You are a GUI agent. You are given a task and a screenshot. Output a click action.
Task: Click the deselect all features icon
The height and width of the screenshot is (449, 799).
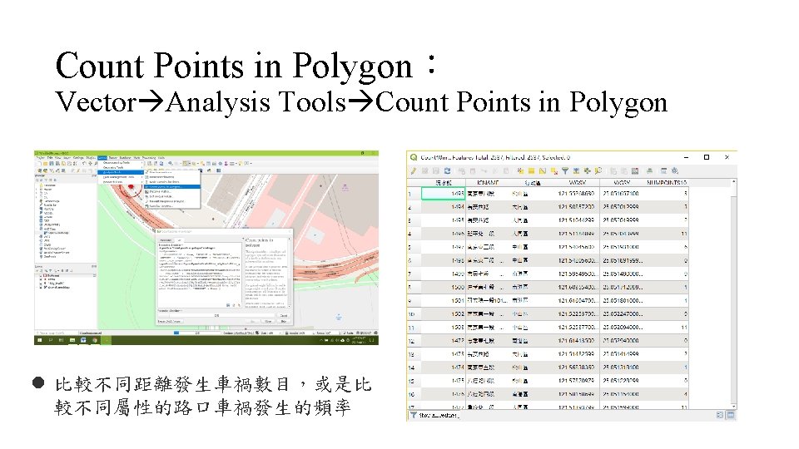tap(554, 171)
